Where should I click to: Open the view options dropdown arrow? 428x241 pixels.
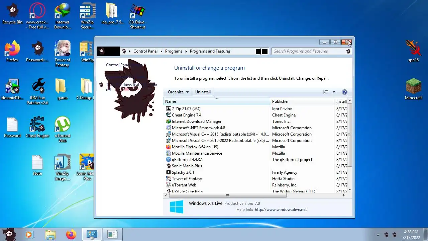pos(334,92)
